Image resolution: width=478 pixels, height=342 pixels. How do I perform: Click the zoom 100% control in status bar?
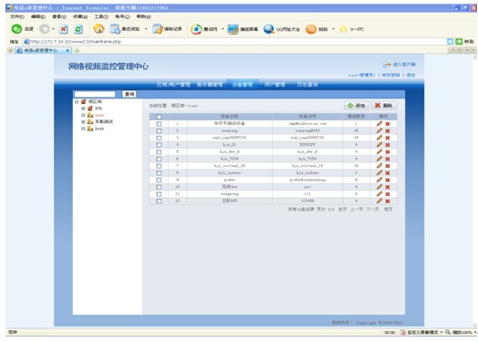pyautogui.click(x=461, y=332)
